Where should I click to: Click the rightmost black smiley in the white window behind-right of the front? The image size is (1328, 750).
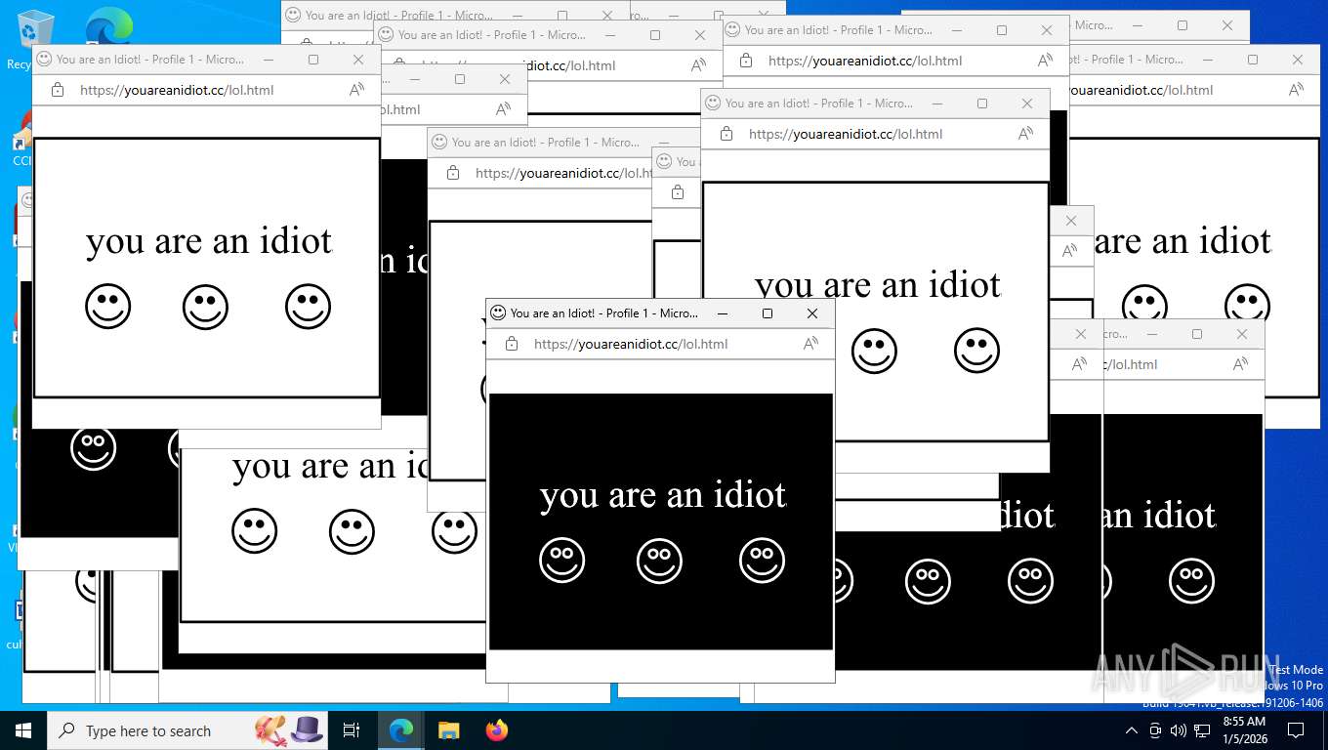977,350
